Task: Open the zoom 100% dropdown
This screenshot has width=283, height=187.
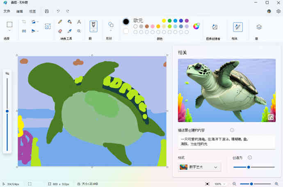Action: tap(220, 184)
